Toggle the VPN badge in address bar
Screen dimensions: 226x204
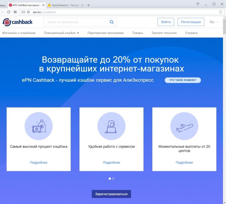(x=23, y=12)
